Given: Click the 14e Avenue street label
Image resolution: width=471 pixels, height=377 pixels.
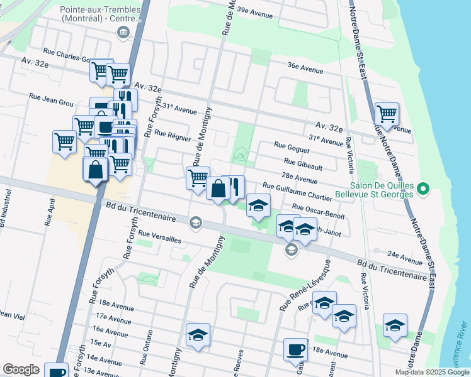Looking at the screenshot, I should tap(104, 360).
